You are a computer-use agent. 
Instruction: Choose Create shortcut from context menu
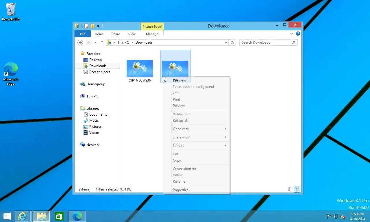(184, 169)
